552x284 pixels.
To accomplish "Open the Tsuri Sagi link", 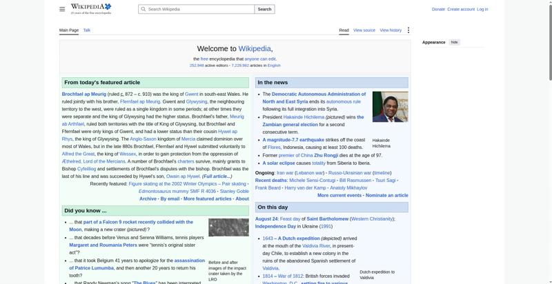I will [x=386, y=181].
